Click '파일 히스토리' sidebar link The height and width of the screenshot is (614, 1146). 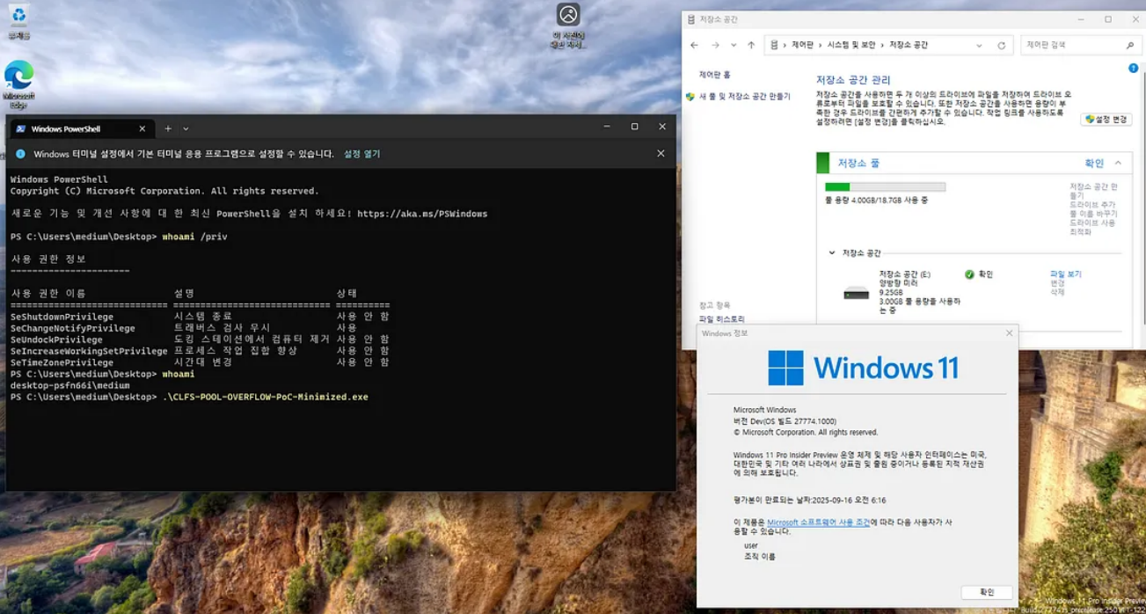click(721, 319)
